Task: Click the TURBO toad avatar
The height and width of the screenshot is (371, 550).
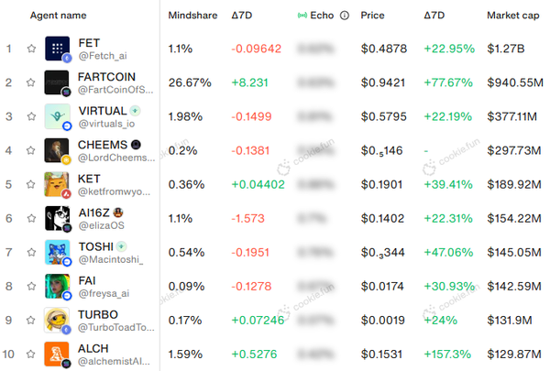Action: click(x=58, y=320)
